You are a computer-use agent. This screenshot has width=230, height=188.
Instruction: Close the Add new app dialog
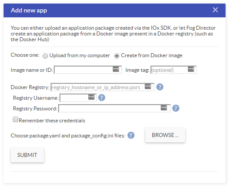215,10
